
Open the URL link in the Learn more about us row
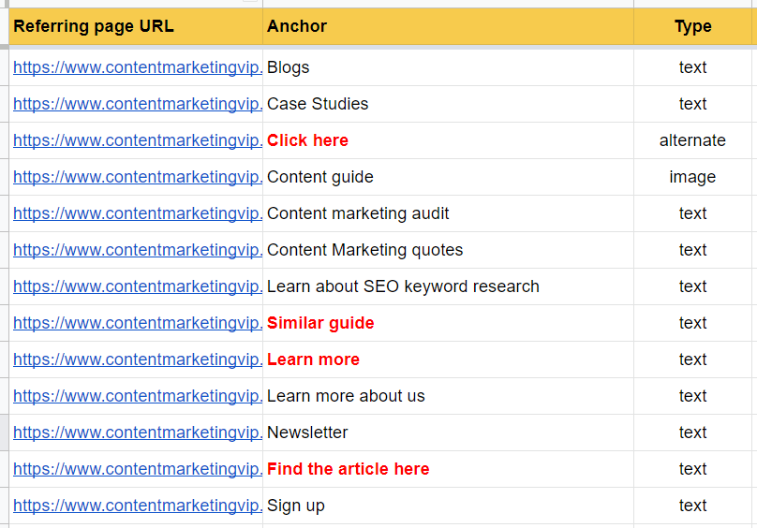138,396
